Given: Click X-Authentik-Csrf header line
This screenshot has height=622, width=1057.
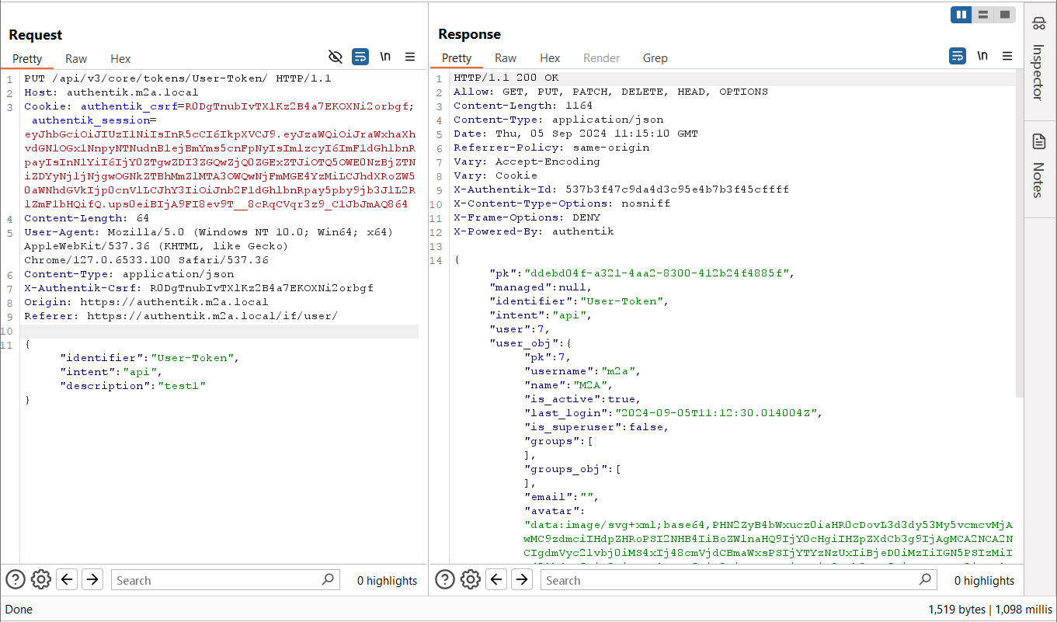Looking at the screenshot, I should (199, 288).
